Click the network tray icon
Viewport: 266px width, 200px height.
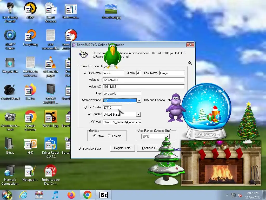tap(234, 195)
